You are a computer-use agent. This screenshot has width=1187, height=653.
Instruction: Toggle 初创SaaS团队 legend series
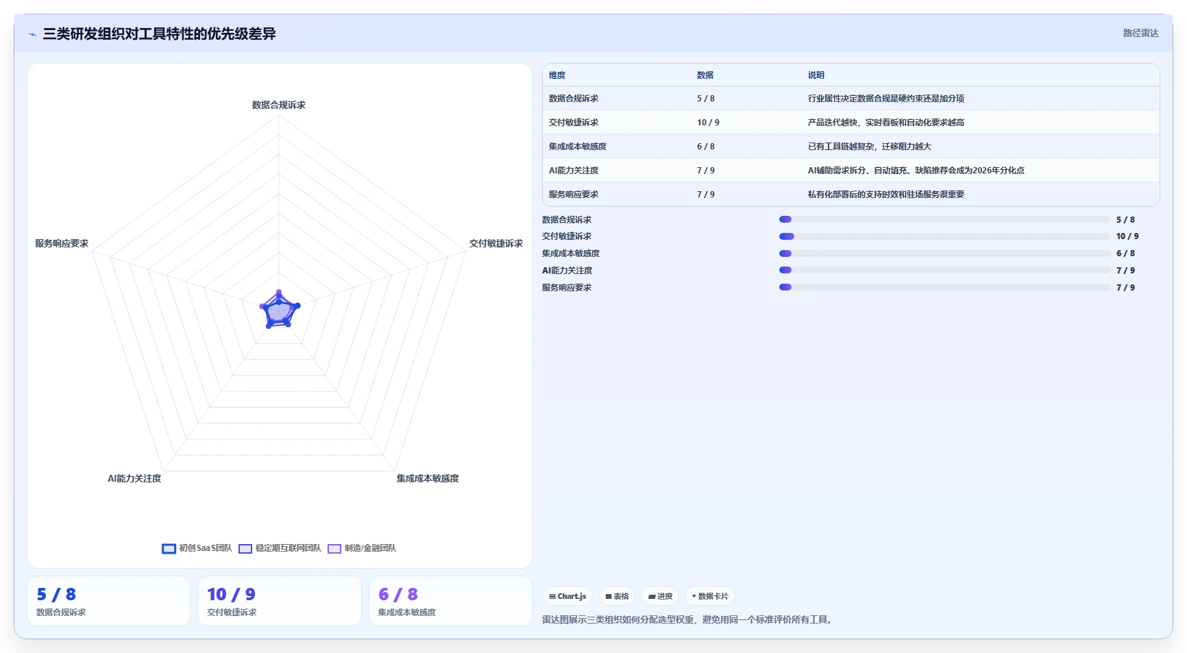197,548
